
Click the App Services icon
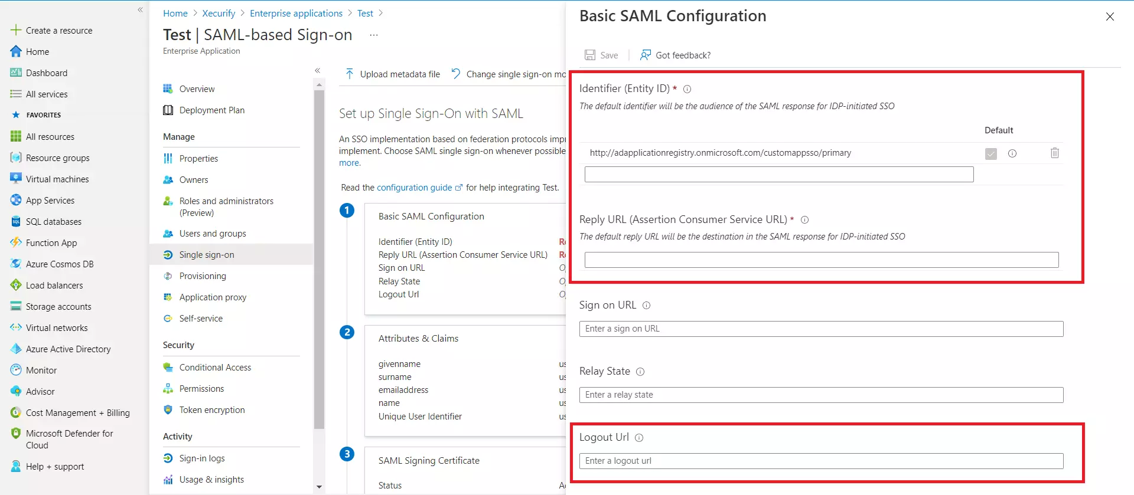[16, 200]
